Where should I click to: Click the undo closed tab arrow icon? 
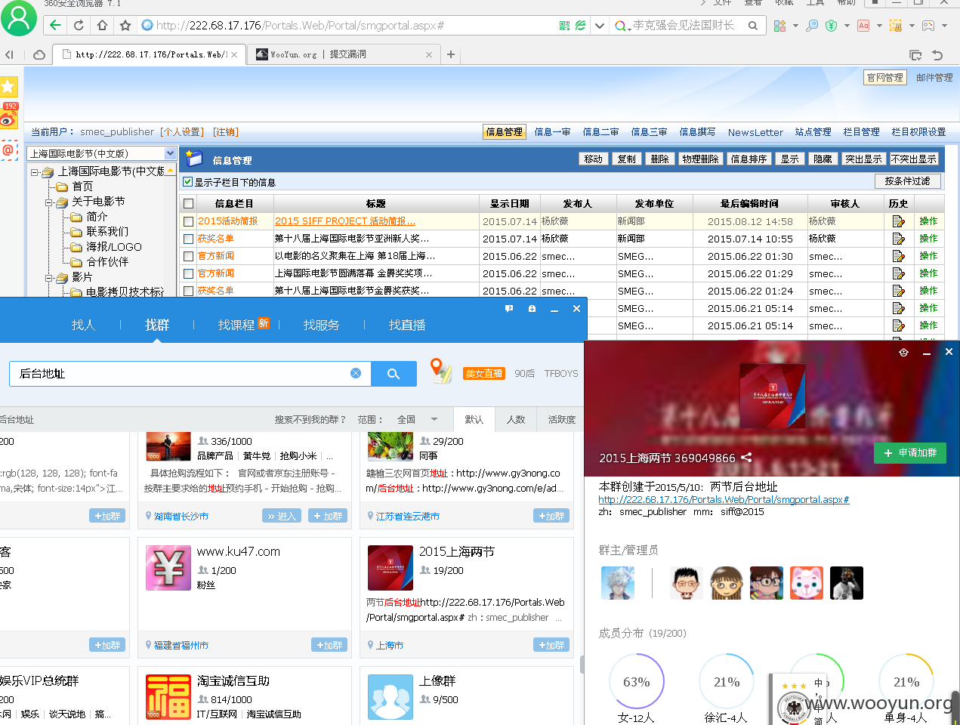click(937, 55)
